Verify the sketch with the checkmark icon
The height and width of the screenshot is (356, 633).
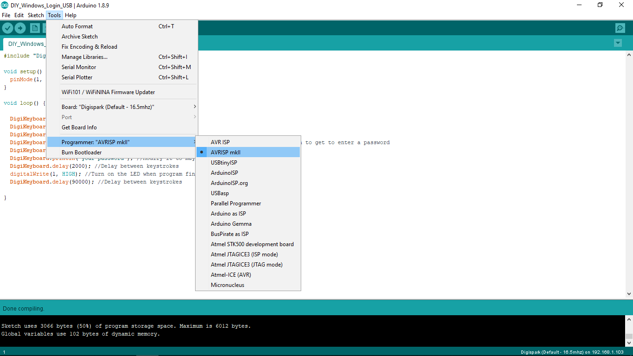[7, 28]
